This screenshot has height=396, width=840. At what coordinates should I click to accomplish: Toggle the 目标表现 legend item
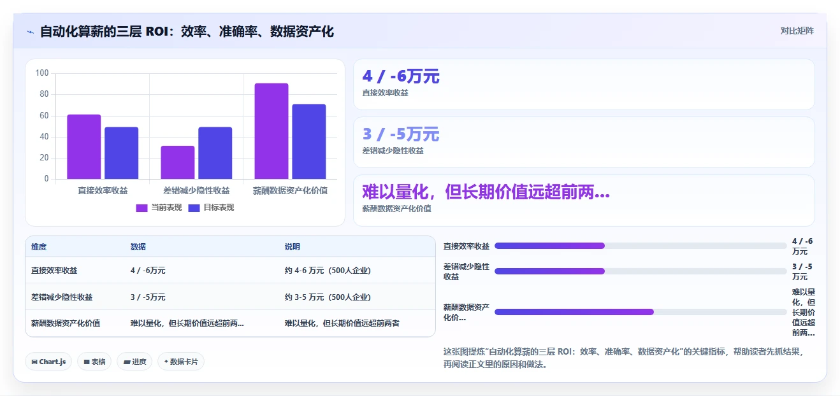pos(212,208)
